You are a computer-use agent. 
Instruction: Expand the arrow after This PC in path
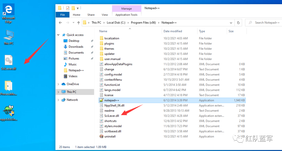104,23
